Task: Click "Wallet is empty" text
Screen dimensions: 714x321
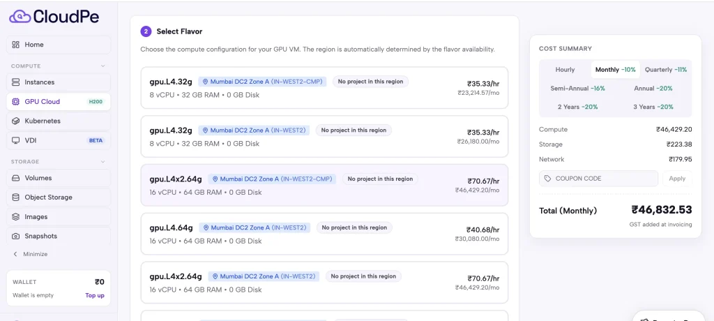Action: point(33,295)
